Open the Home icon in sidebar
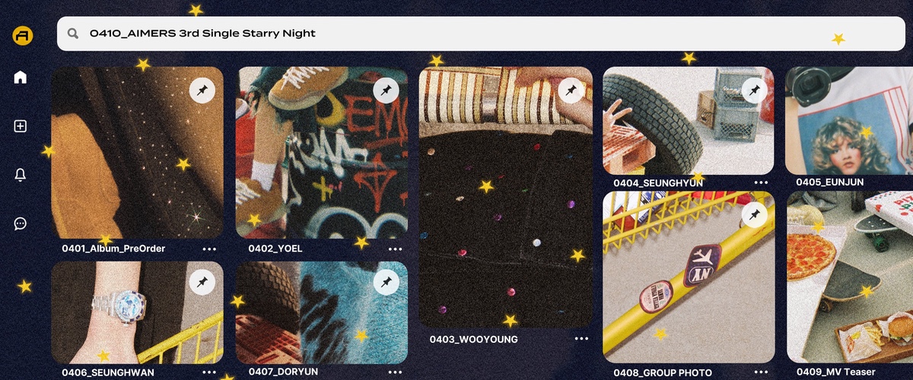This screenshot has height=380, width=913. tap(21, 78)
